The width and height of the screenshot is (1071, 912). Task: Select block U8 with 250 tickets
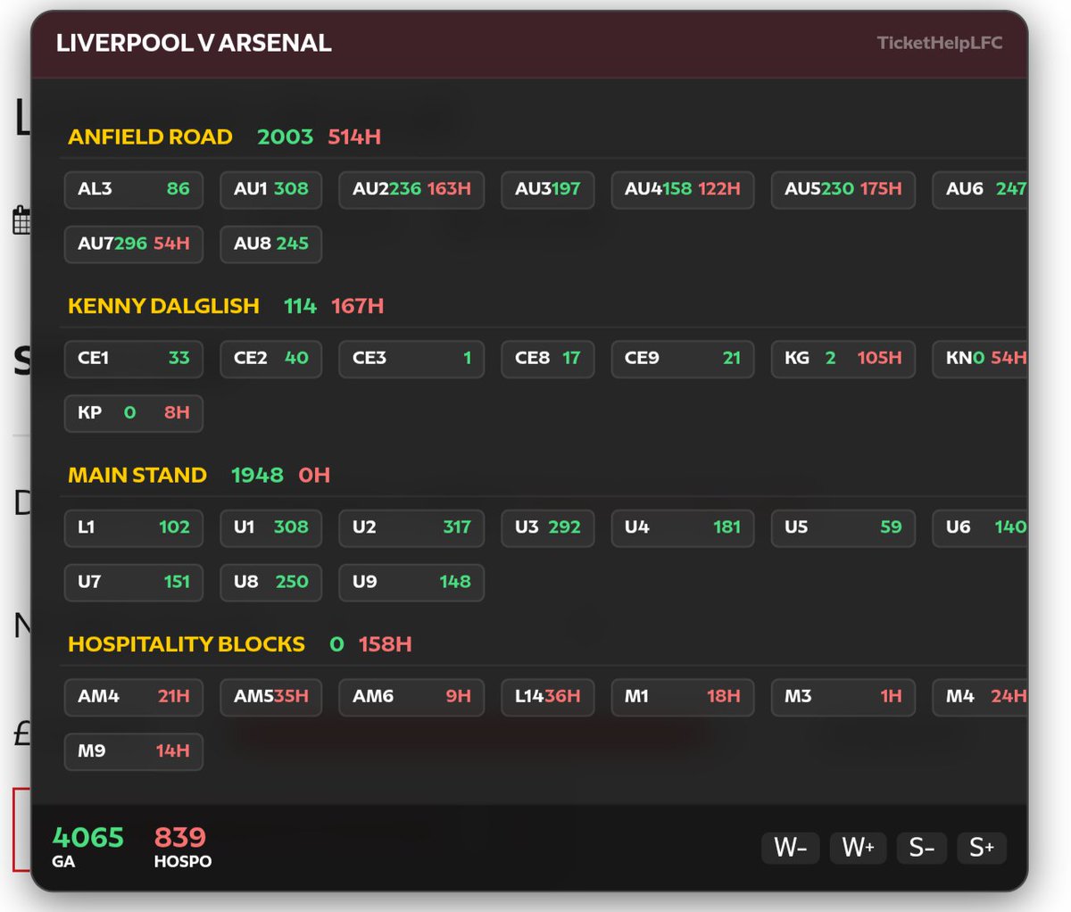(271, 583)
